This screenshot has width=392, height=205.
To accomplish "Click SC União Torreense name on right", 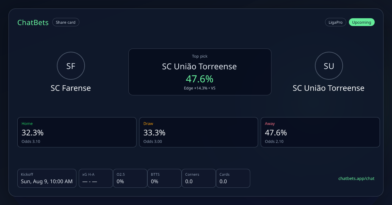I will [x=329, y=88].
